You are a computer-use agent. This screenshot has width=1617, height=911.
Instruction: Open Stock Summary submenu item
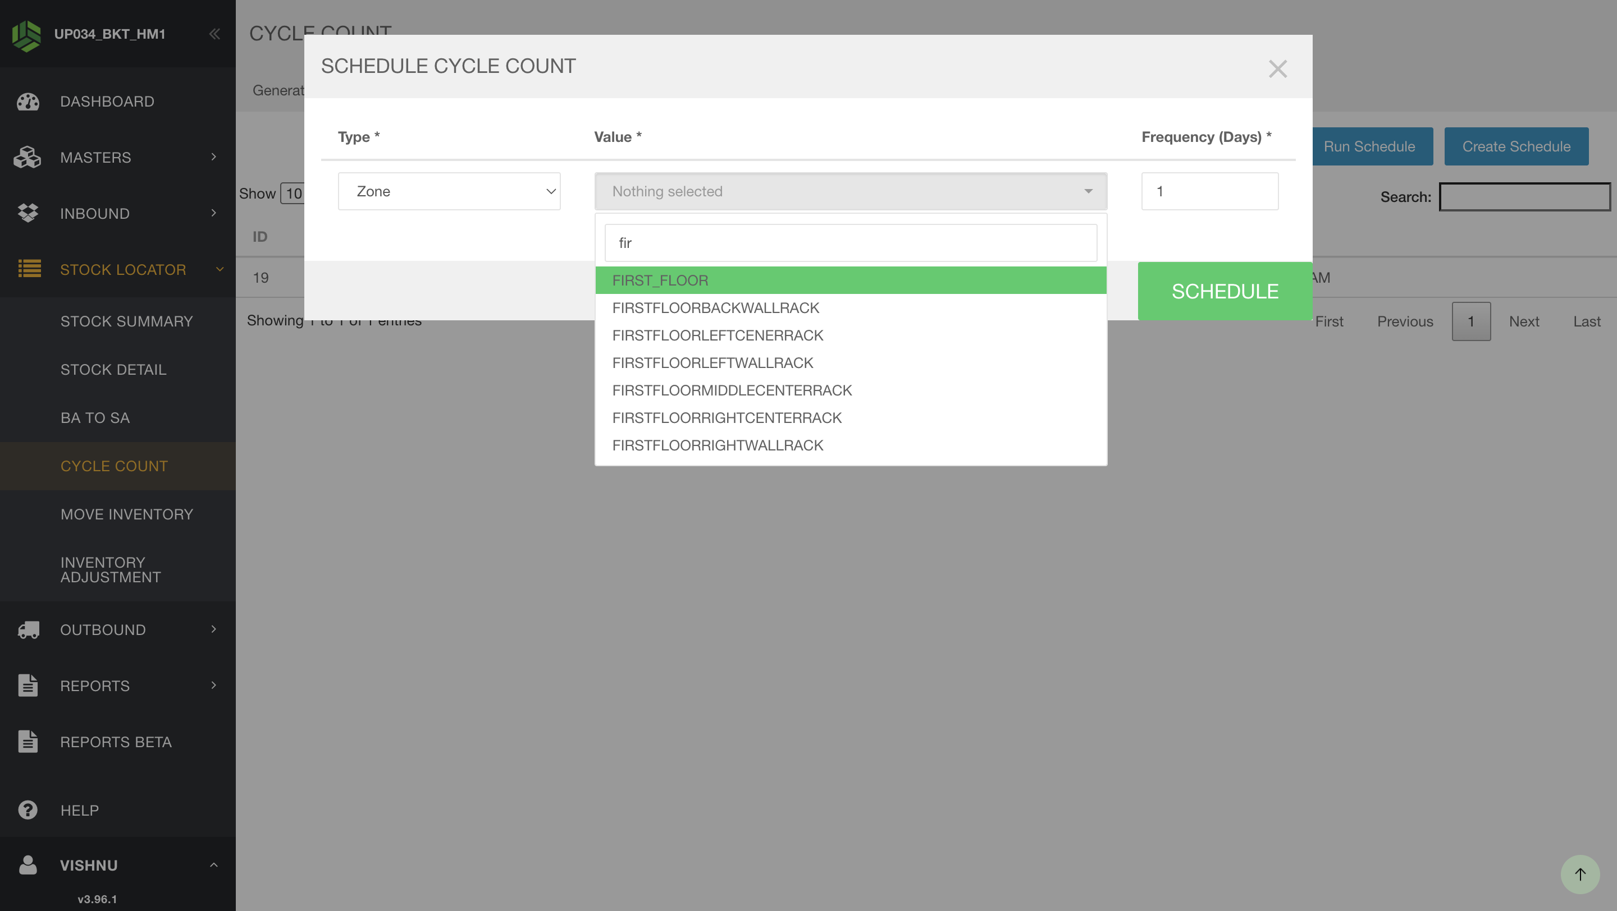coord(127,321)
